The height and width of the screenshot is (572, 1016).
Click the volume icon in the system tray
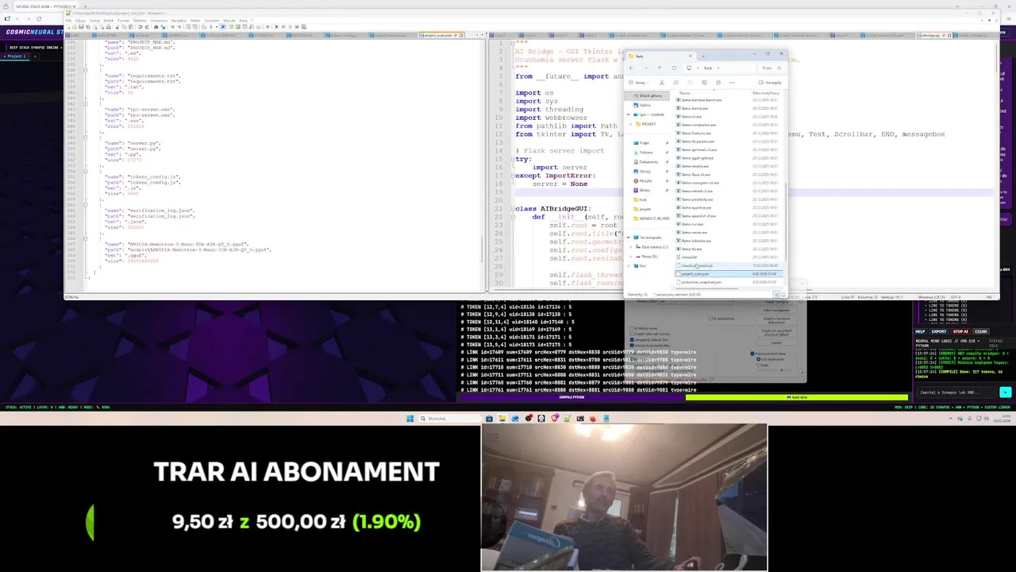click(986, 418)
